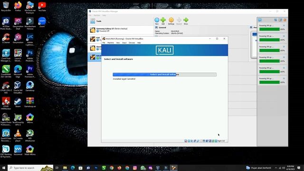Open the taskbar clock and date
Screen dimensions: 304x171
tap(290, 168)
